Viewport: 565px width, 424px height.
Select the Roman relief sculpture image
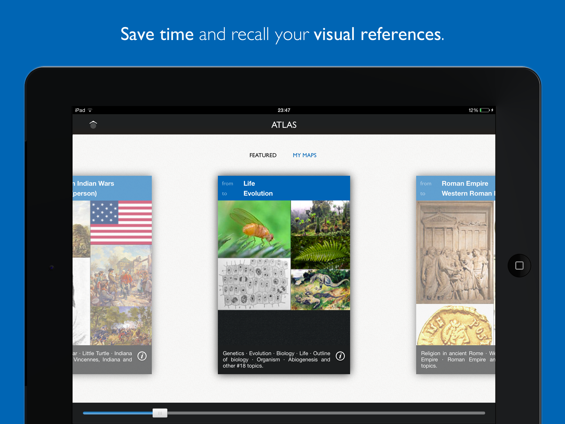pos(455,252)
